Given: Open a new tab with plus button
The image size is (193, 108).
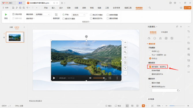Looking at the screenshot, I should 62,3.
